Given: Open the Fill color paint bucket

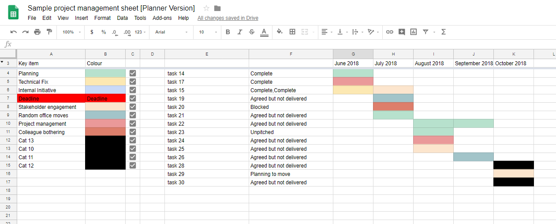Looking at the screenshot, I should click(279, 32).
